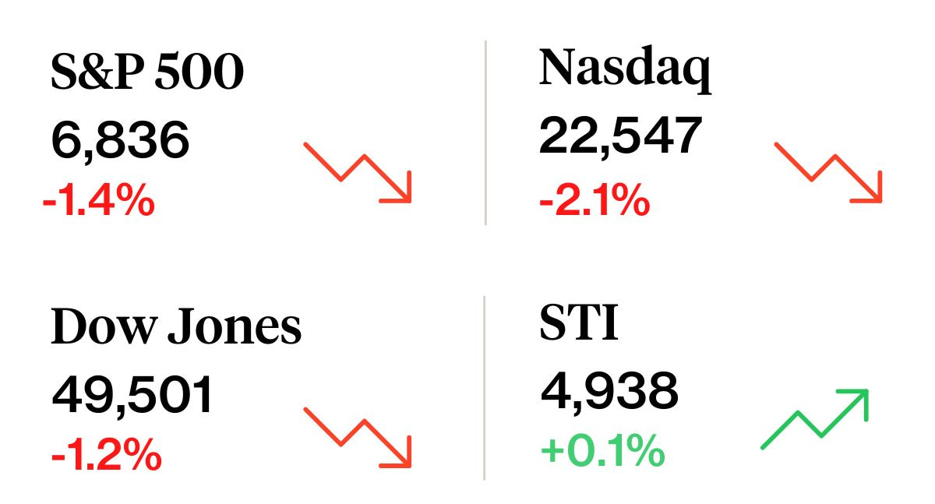Viewport: 935px width, 504px height.
Task: Click the S&P 500 red downtrend arrow
Action: [358, 173]
